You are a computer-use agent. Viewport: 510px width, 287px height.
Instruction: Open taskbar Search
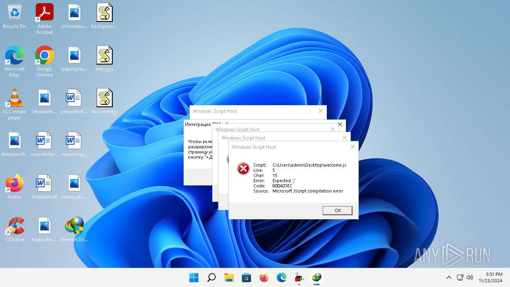tap(212, 277)
